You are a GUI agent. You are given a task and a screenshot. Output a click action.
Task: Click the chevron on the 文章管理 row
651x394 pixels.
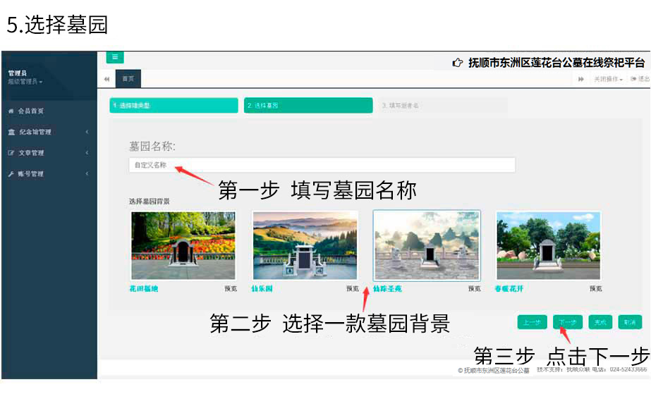pos(87,153)
